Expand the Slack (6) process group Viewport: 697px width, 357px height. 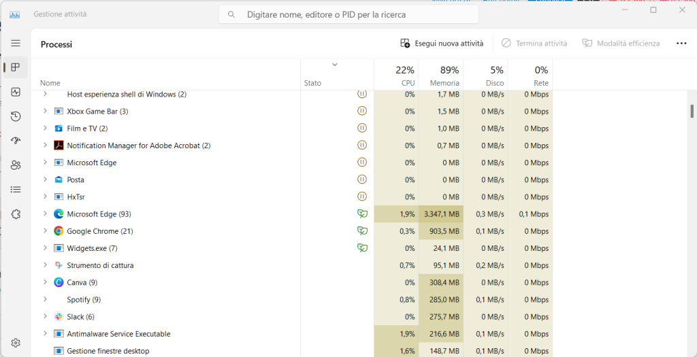(x=45, y=317)
